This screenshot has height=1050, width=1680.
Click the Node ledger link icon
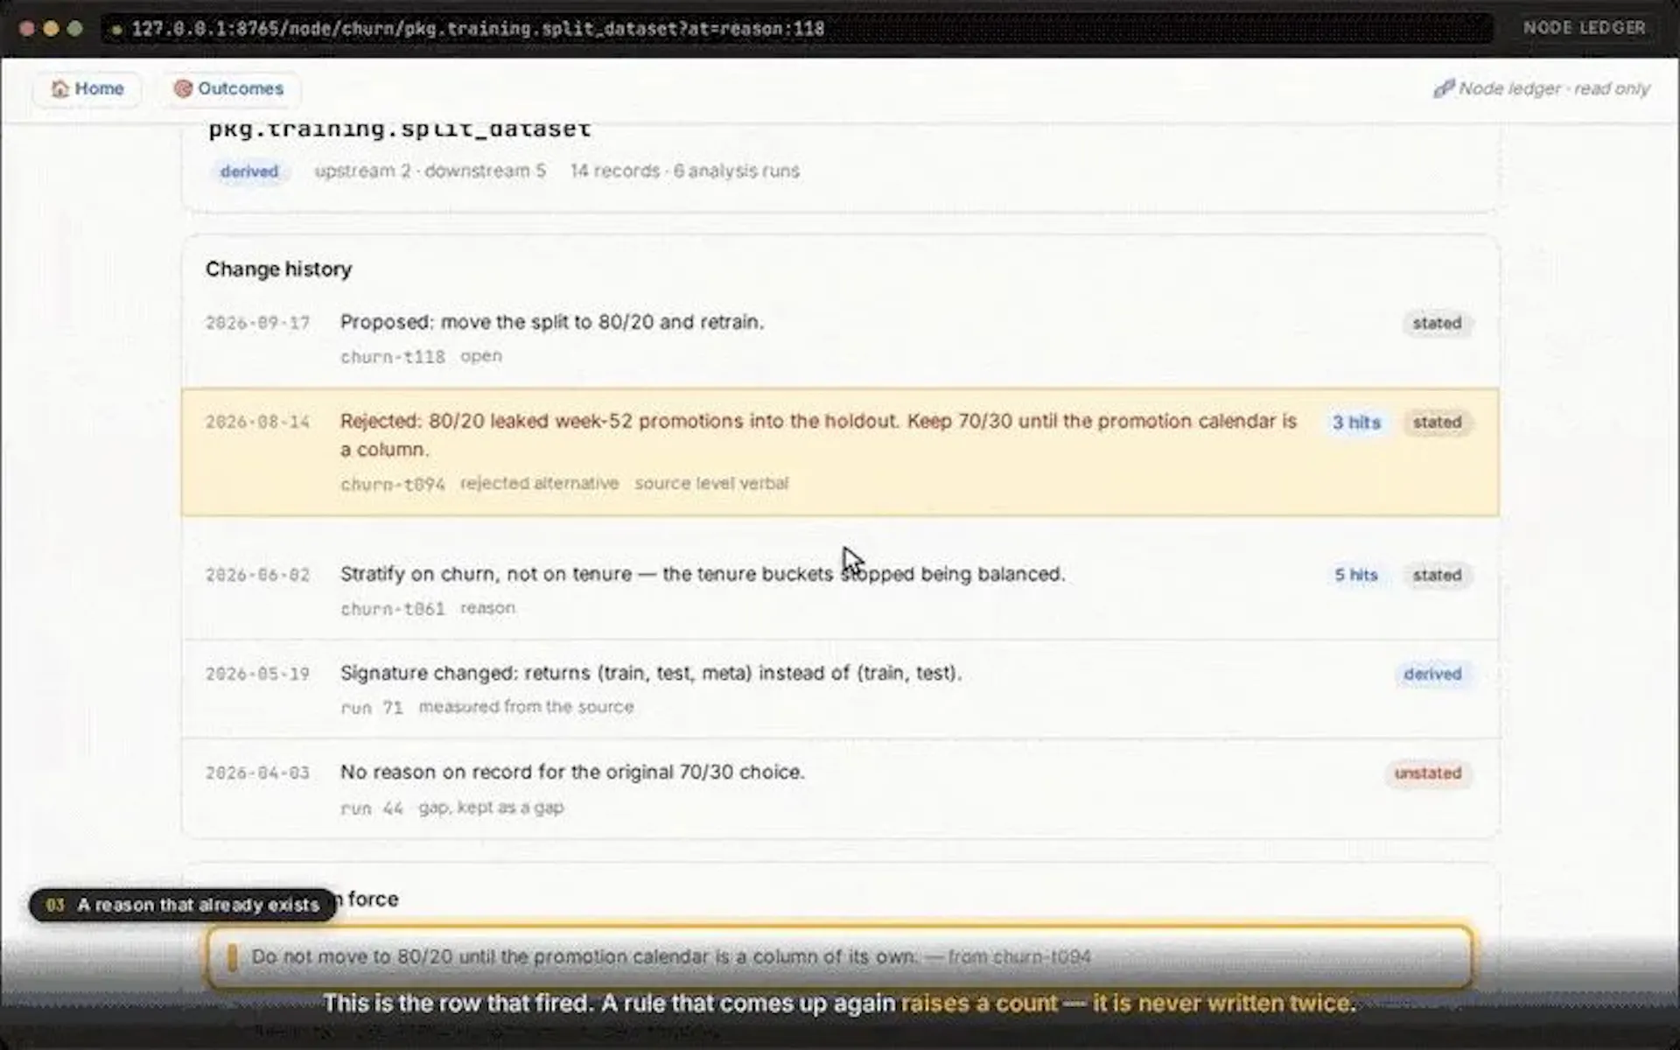coord(1443,88)
